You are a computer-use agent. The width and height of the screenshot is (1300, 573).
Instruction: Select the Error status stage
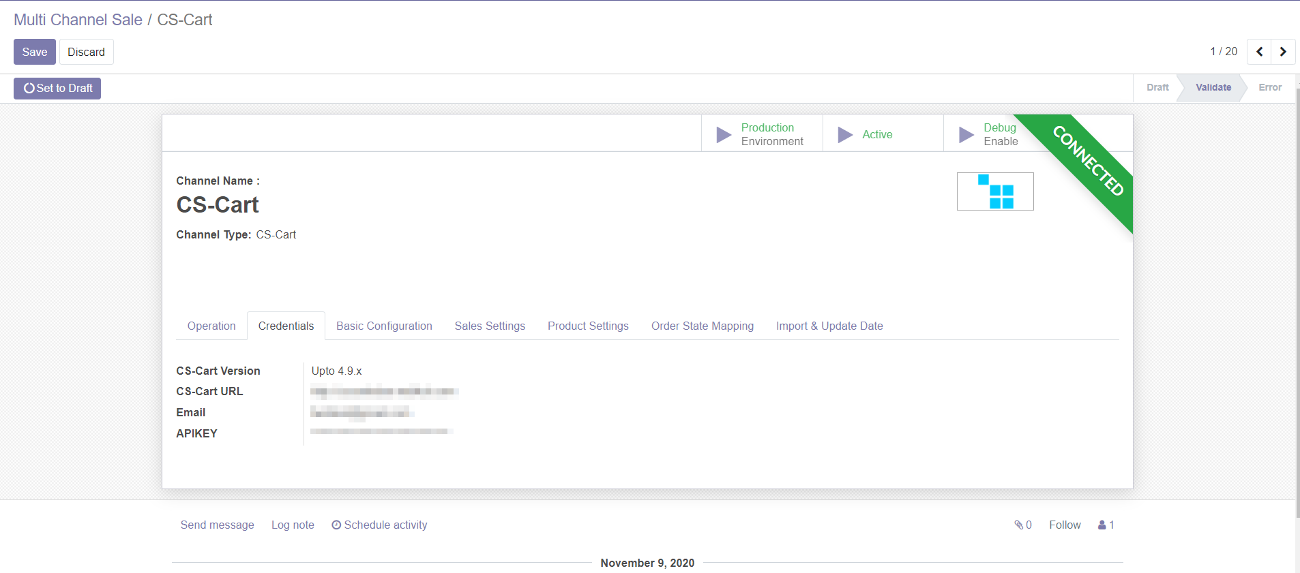coord(1269,87)
